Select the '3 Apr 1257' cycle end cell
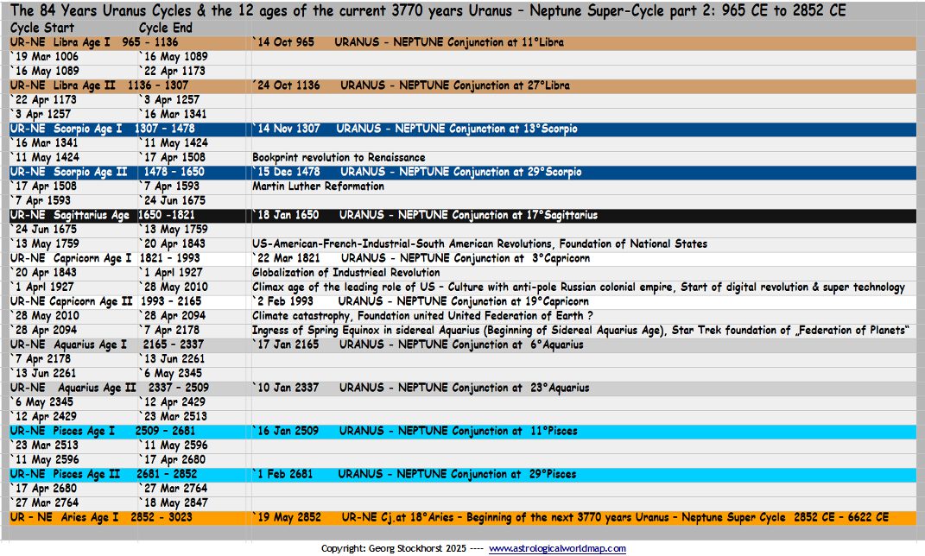The height and width of the screenshot is (556, 925). 170,99
